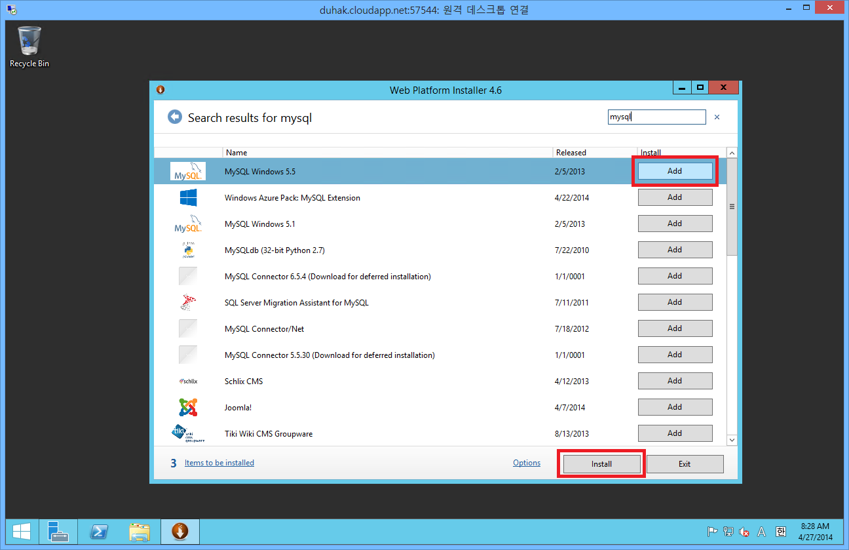
Task: Click the Exit button
Action: click(685, 463)
